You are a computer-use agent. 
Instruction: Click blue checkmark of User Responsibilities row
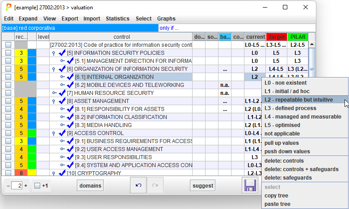pos(70,157)
